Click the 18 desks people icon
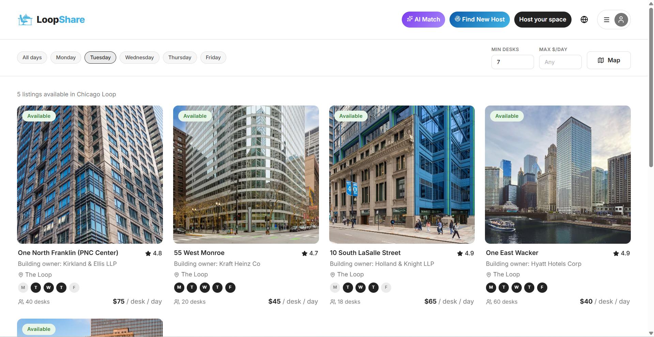 pos(333,302)
